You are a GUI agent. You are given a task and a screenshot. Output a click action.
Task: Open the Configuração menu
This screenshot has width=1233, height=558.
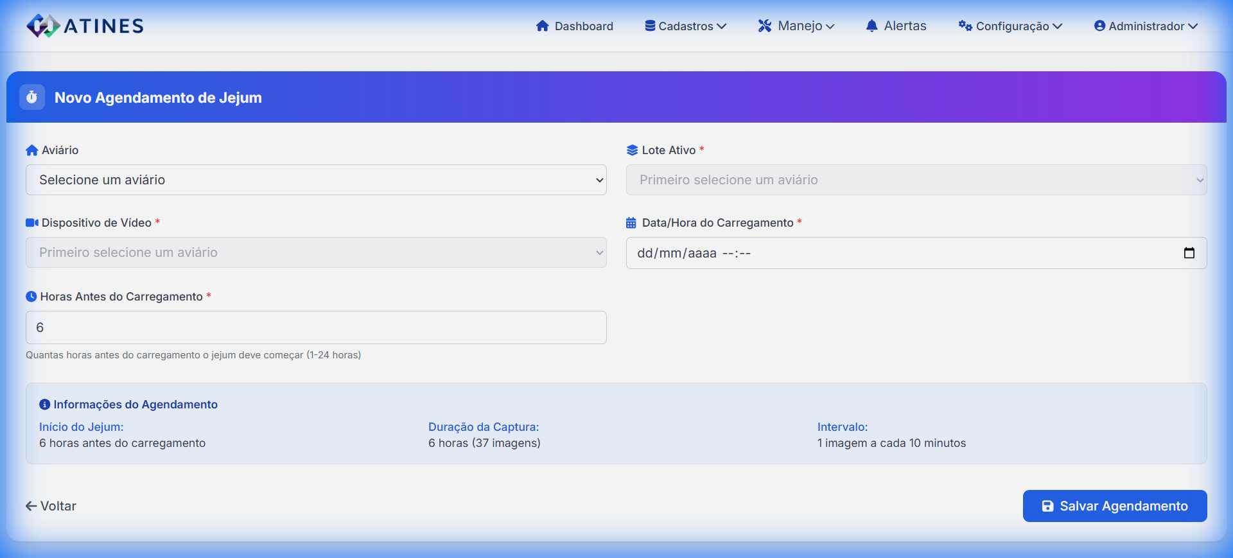(1010, 26)
